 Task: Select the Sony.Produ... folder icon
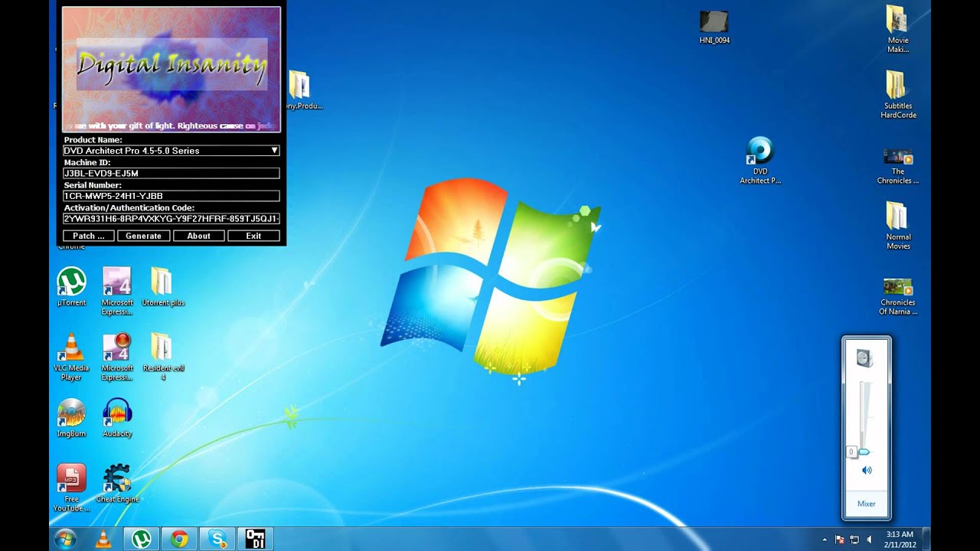(x=300, y=90)
